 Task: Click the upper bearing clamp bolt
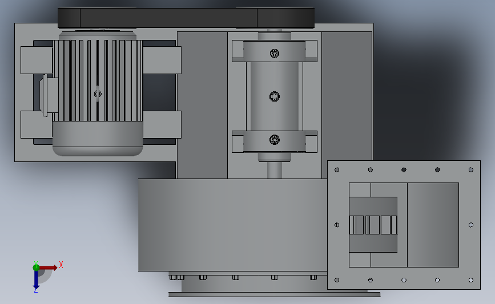coord(275,53)
